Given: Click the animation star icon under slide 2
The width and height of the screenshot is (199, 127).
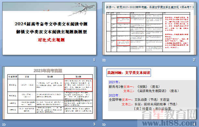Looking at the screenshot, I should 104,60.
